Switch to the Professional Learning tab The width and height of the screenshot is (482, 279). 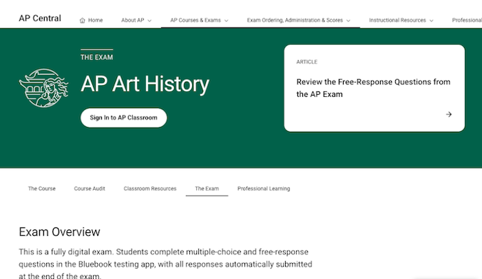(x=264, y=188)
